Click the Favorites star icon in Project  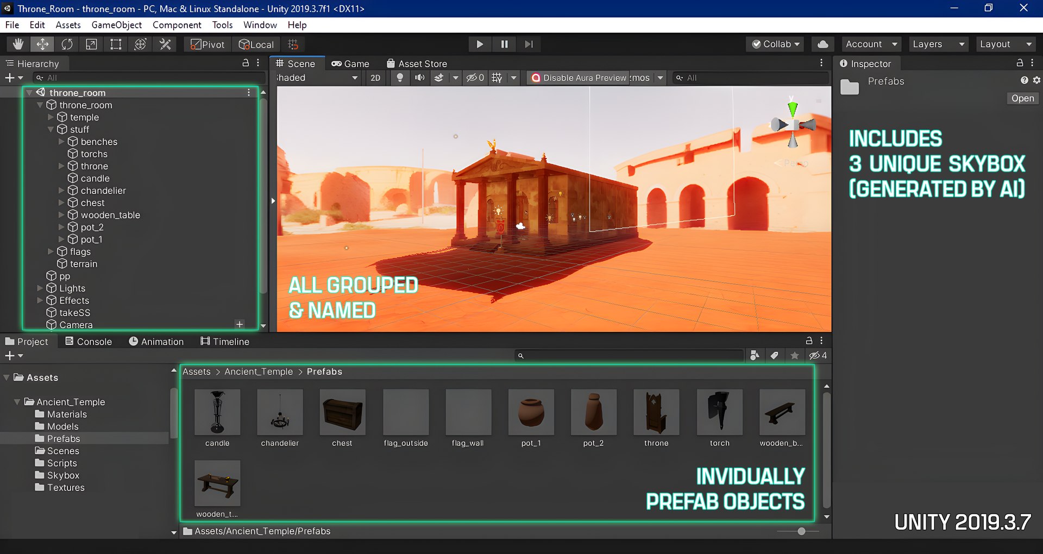[x=795, y=356]
